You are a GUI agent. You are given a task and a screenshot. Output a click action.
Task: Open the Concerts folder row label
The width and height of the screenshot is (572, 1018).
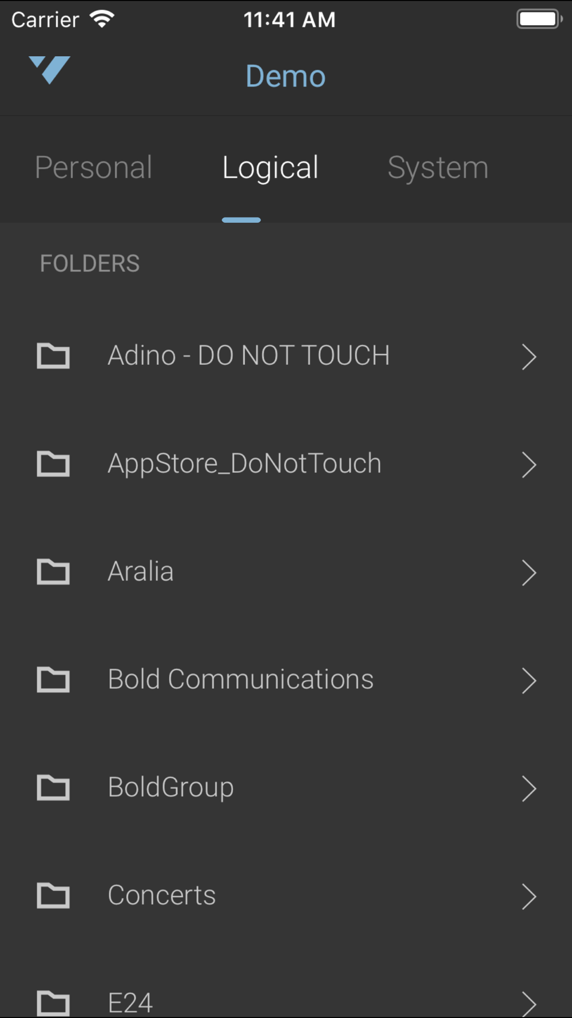click(162, 895)
